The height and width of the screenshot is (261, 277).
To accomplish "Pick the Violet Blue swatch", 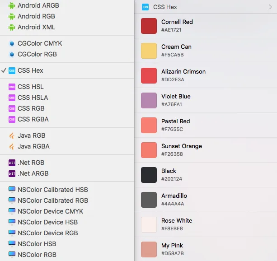I will [x=149, y=100].
